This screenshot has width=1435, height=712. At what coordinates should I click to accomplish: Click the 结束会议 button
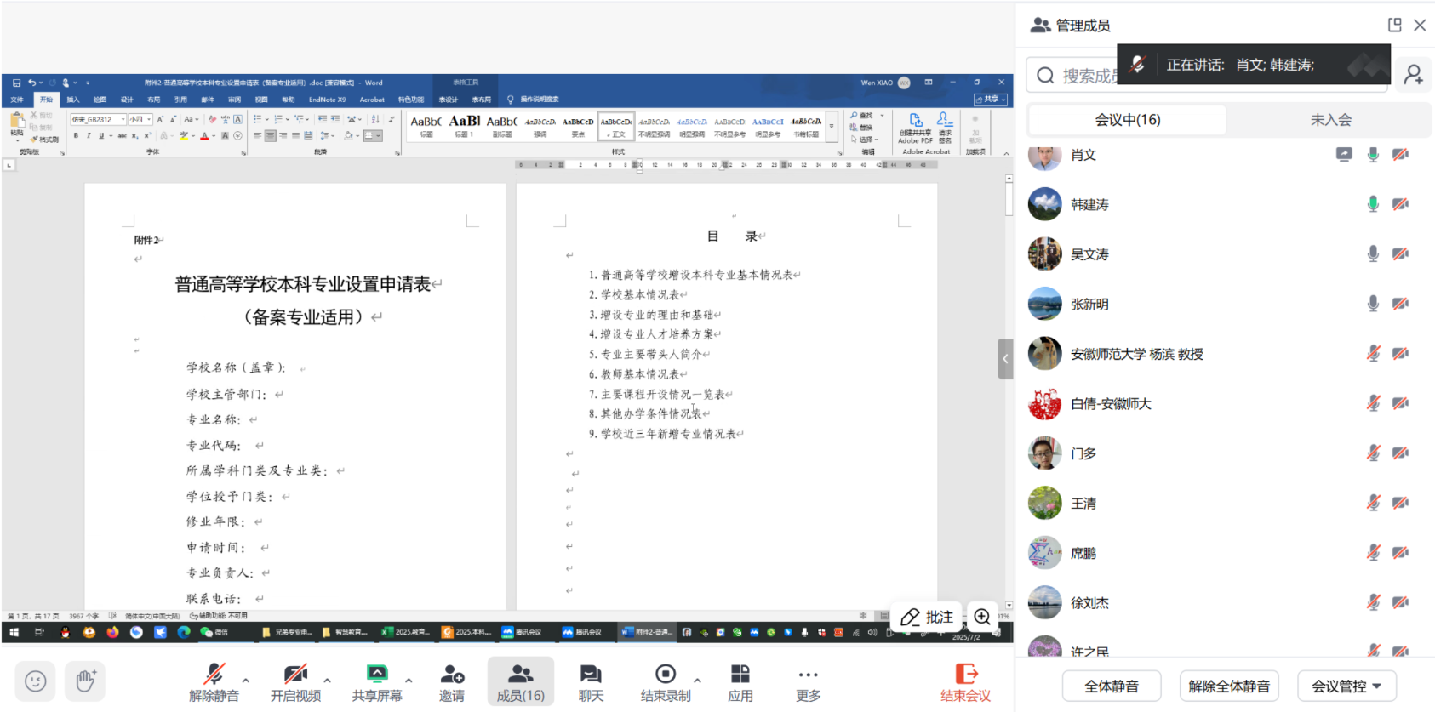[x=965, y=682]
